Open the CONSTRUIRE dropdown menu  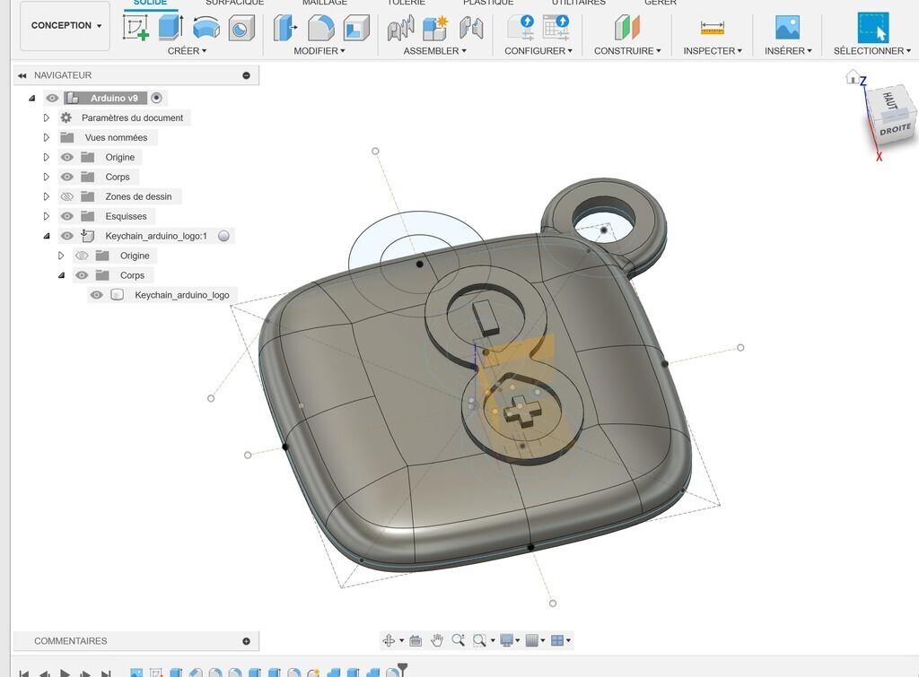[627, 51]
